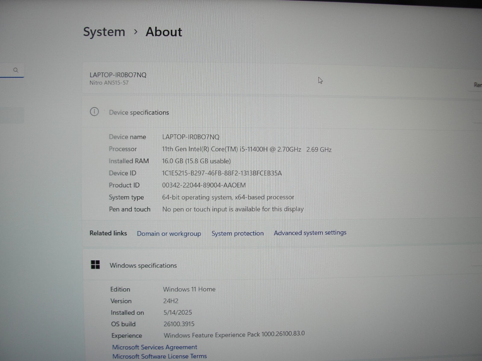
Task: Select the Nitro AN515-57 model text
Action: click(109, 83)
